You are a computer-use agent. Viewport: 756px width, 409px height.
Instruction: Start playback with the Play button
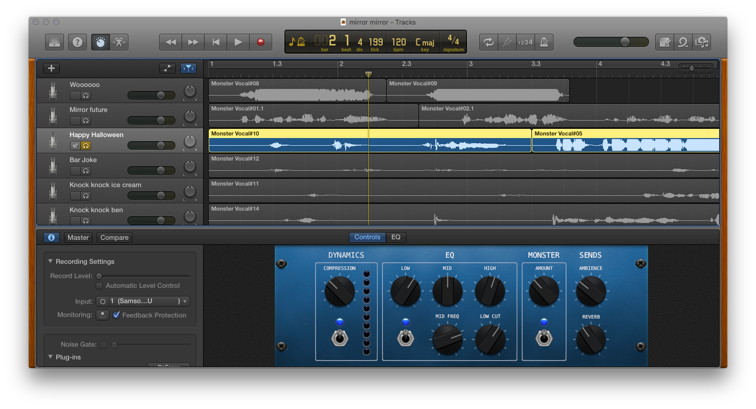click(238, 42)
